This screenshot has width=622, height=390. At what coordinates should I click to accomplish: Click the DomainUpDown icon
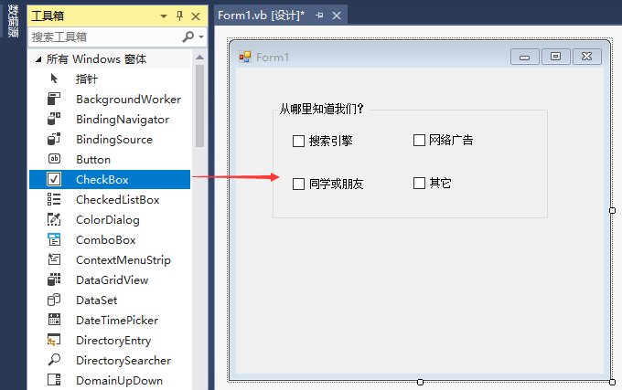tap(54, 380)
